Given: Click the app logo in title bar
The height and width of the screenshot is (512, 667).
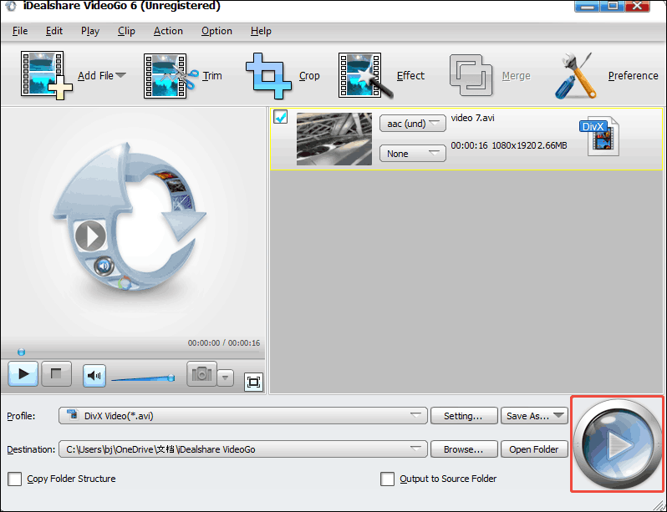Looking at the screenshot, I should pyautogui.click(x=11, y=6).
